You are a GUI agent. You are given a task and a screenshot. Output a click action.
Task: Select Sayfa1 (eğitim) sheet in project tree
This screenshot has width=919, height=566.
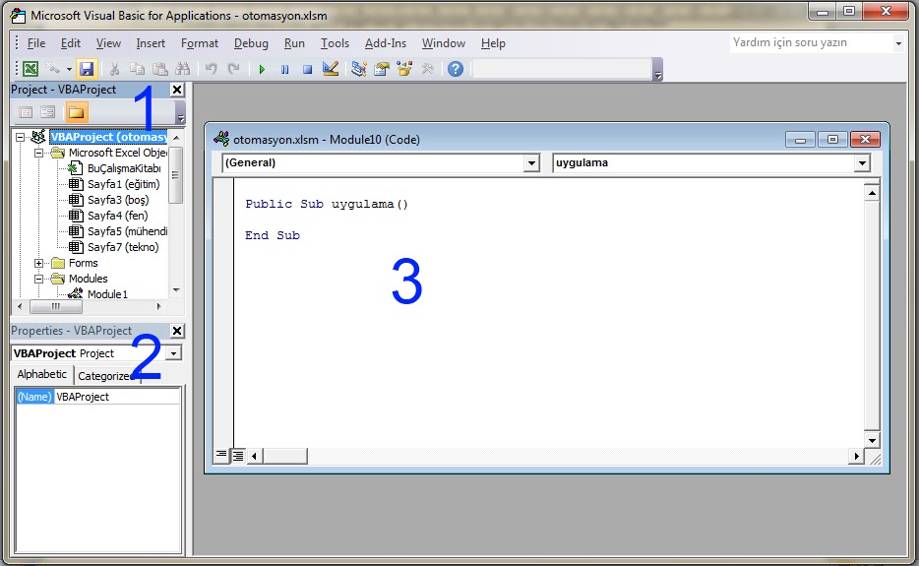pos(123,184)
